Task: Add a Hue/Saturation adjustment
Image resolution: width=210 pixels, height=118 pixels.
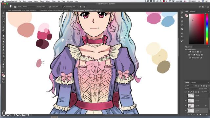Action: [x=189, y=55]
